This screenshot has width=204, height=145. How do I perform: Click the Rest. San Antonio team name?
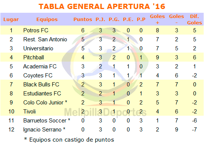(x=45, y=39)
